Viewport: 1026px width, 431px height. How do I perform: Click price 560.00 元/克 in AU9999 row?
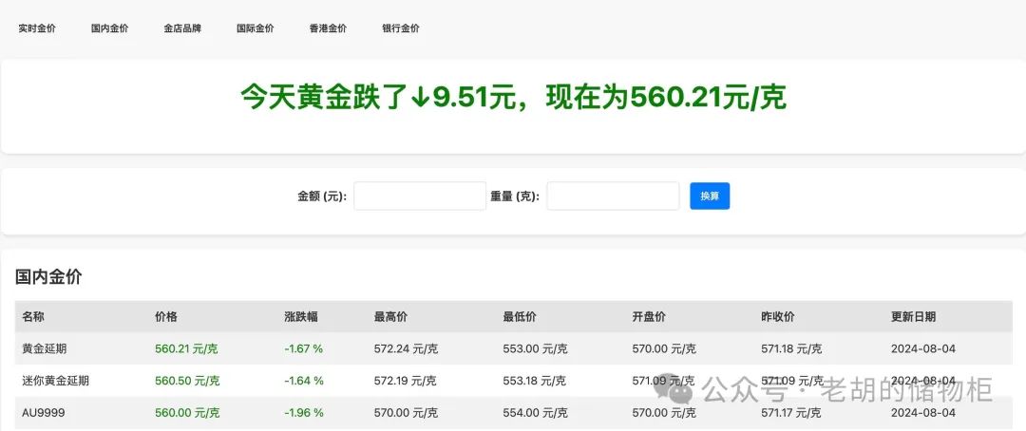click(187, 413)
